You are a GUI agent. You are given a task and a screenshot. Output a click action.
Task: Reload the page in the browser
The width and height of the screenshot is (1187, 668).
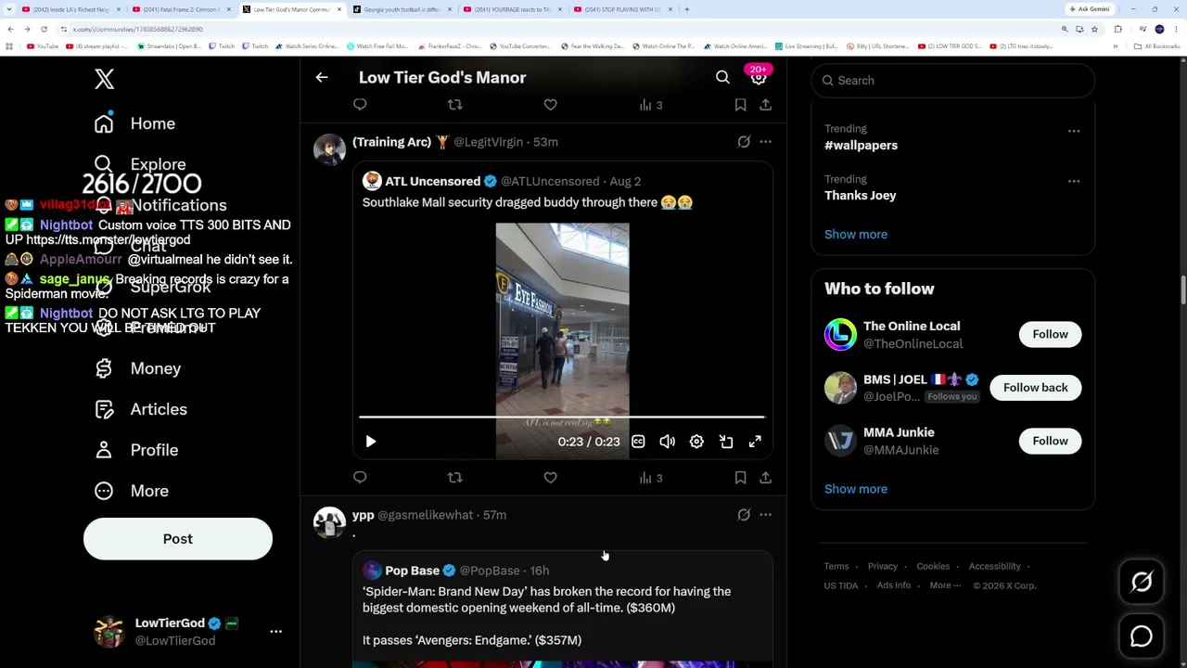click(x=44, y=29)
